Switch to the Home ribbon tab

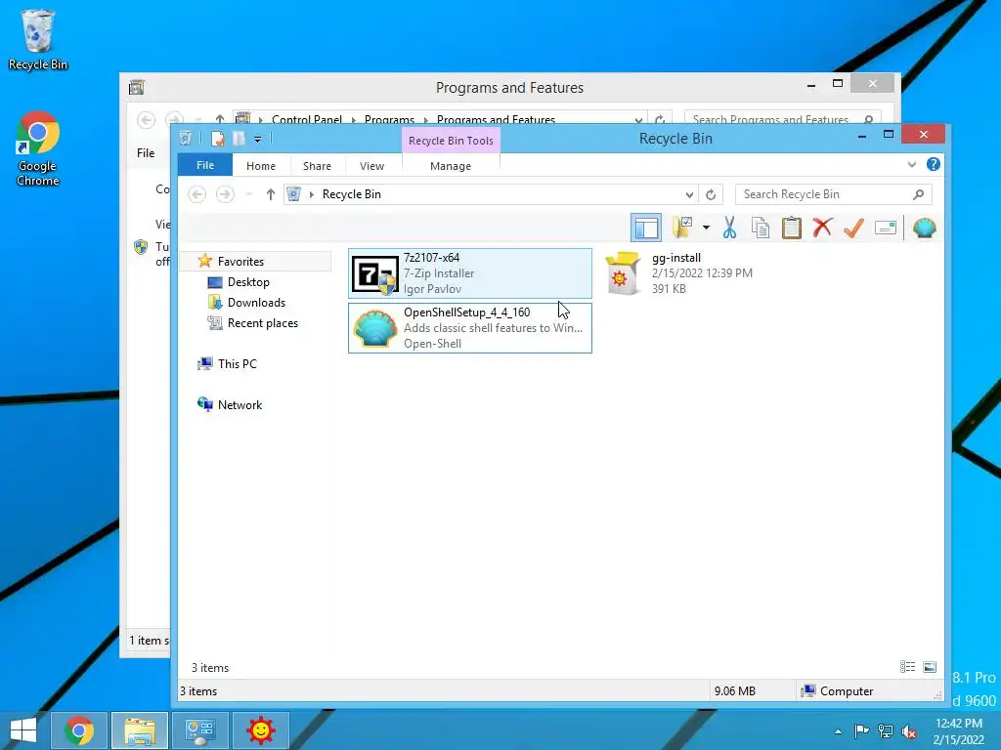[x=260, y=166]
